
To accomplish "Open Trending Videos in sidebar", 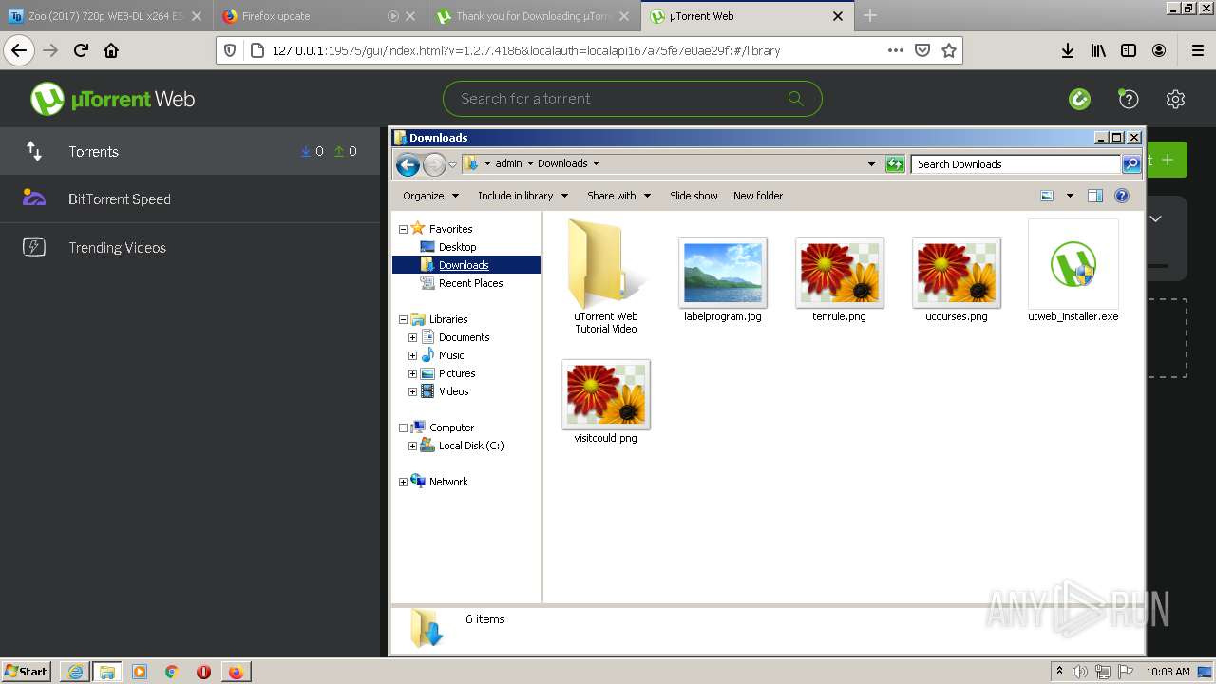I will pos(190,247).
